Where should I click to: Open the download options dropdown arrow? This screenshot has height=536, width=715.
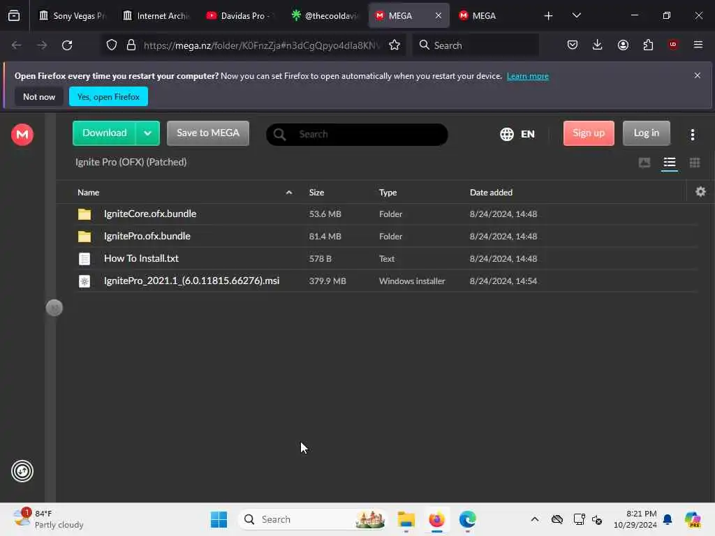tap(148, 133)
